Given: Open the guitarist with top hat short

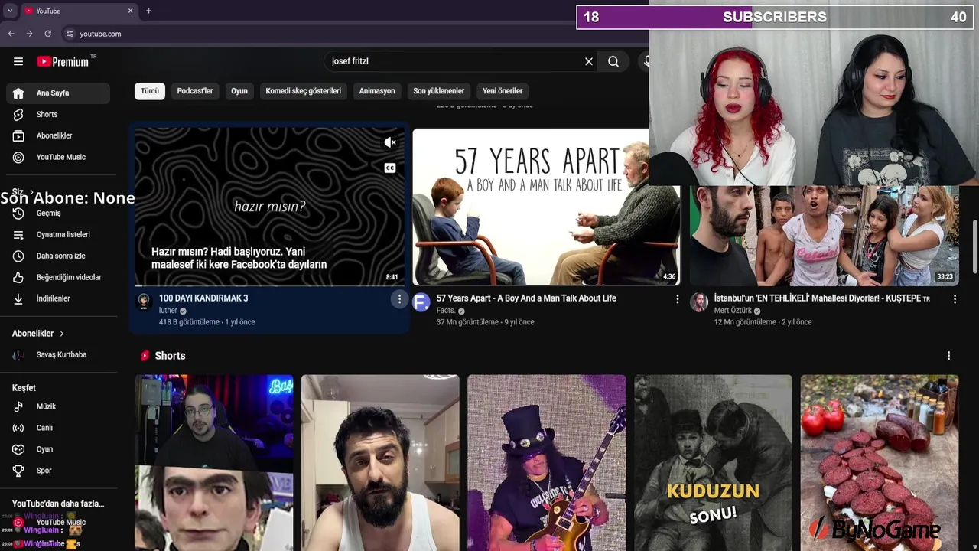Looking at the screenshot, I should (x=546, y=463).
